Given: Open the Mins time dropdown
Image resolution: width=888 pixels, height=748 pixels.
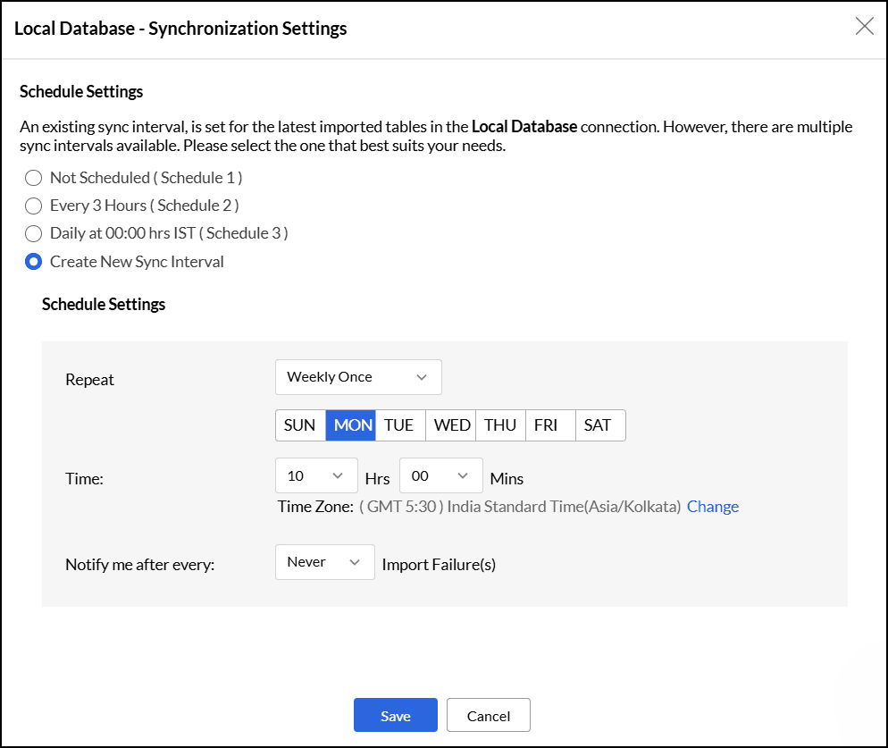Looking at the screenshot, I should [x=440, y=475].
